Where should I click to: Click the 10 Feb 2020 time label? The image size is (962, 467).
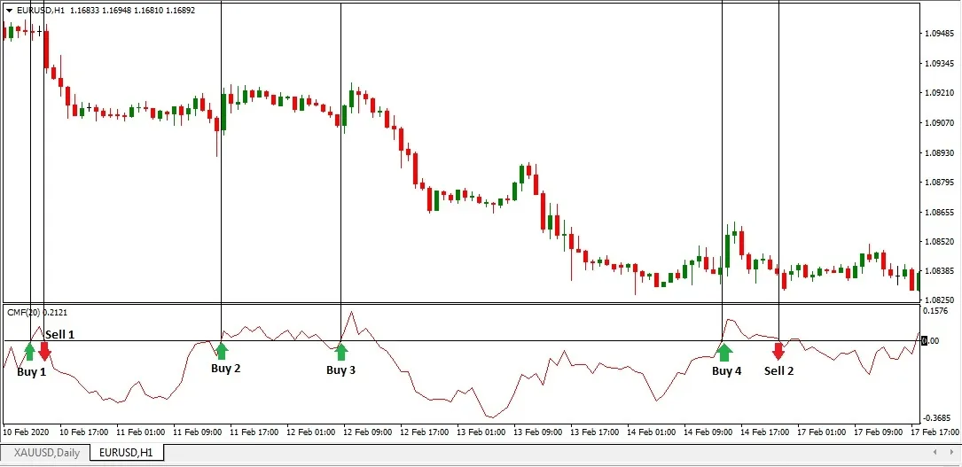27,432
